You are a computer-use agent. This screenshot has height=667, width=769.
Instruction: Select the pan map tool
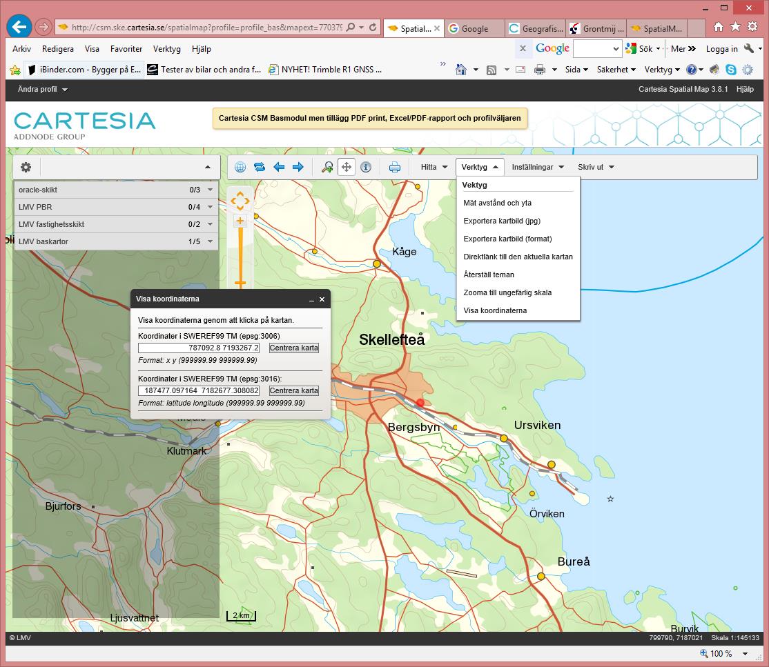(347, 167)
